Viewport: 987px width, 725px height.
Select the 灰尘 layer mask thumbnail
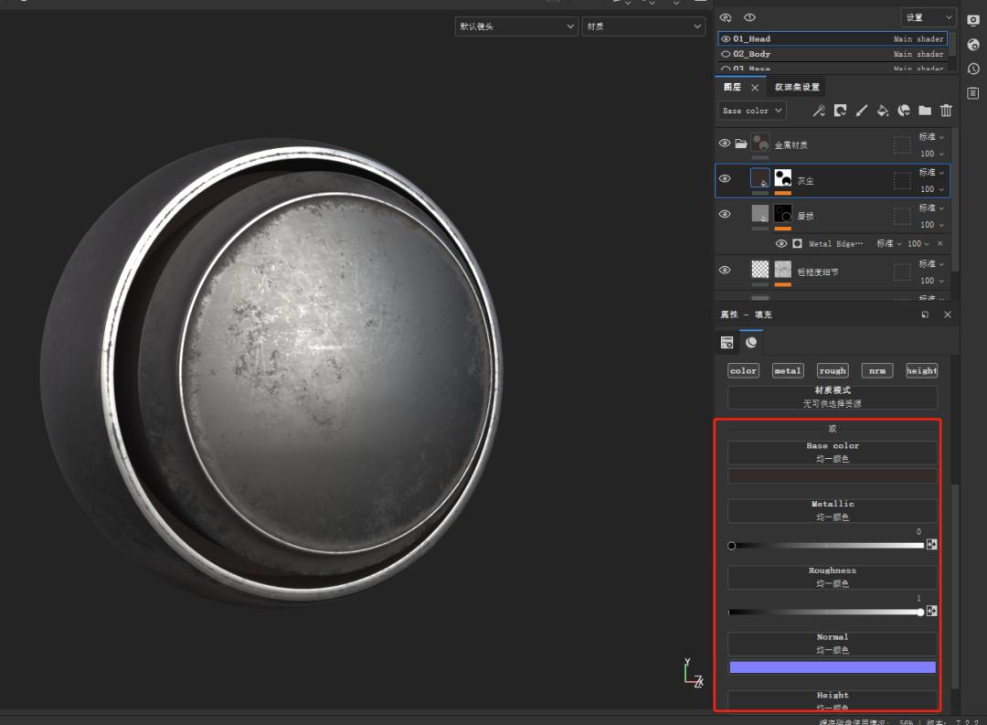tap(782, 177)
